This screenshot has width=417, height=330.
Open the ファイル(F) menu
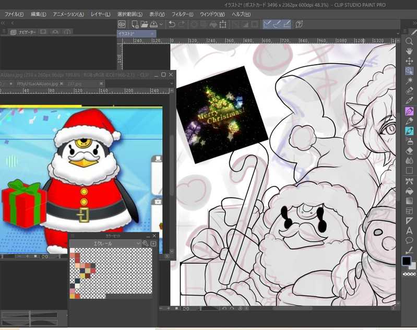point(14,14)
